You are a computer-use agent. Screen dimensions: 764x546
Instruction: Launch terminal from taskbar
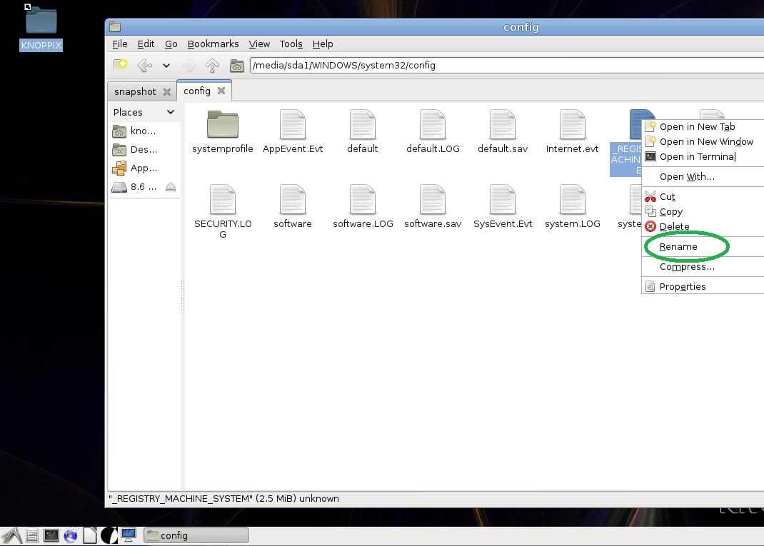tap(51, 536)
